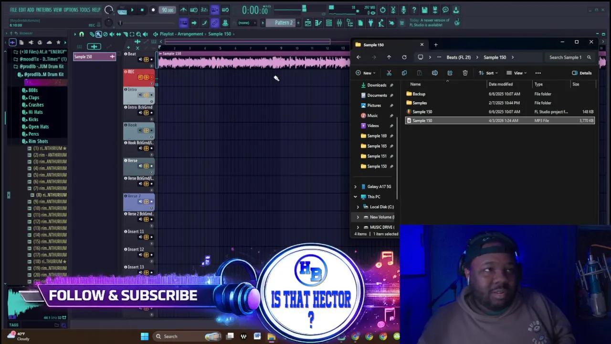Click the Stop button in FL Studio transport

pyautogui.click(x=142, y=10)
